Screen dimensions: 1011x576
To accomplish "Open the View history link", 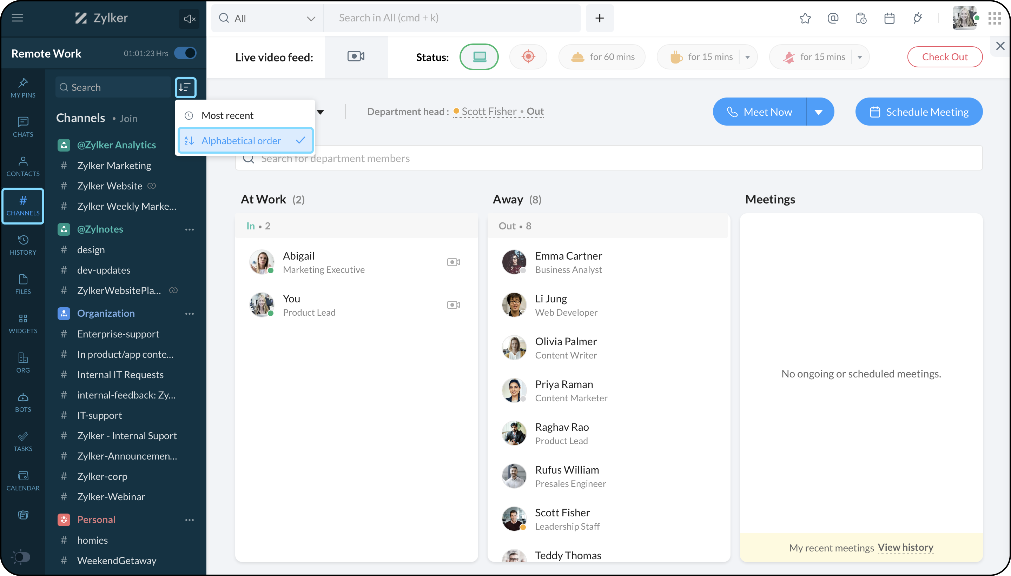I will coord(905,547).
